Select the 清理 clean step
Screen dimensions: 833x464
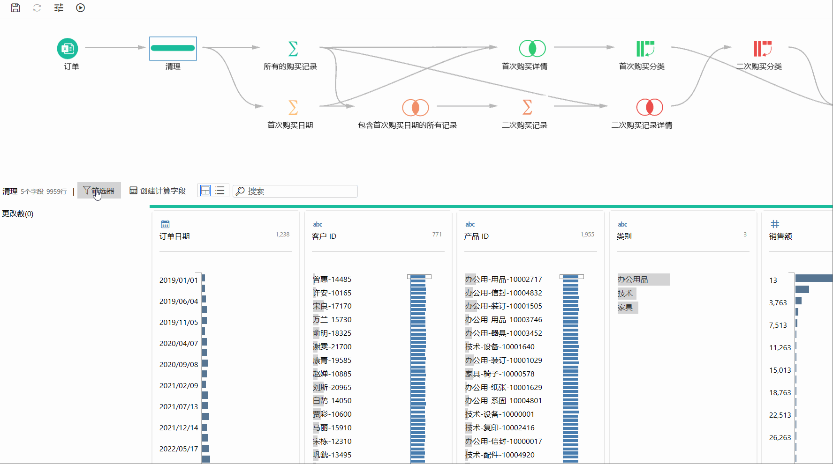click(x=173, y=48)
